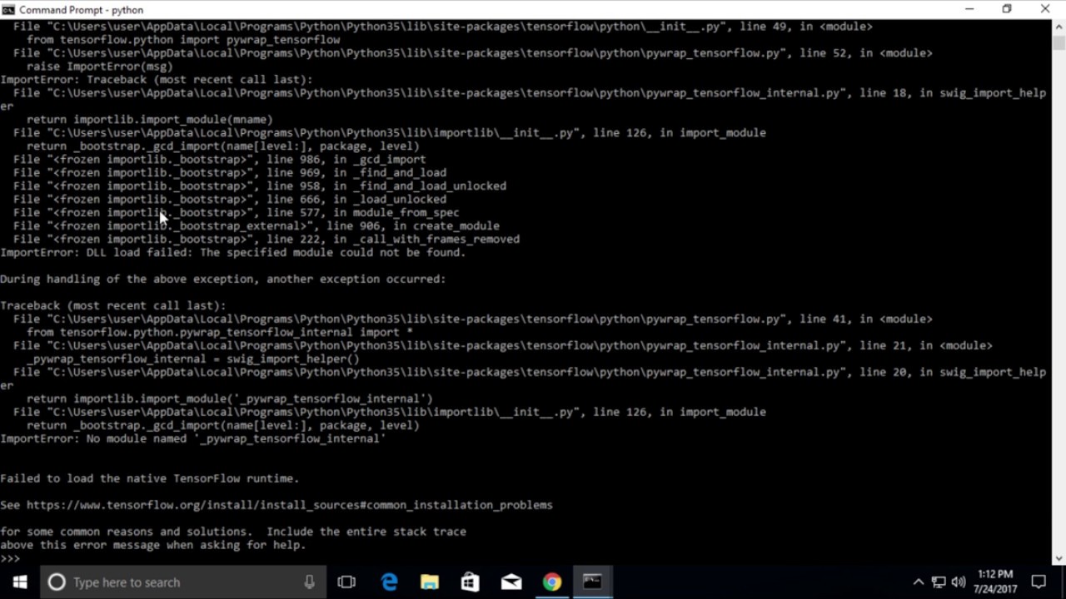The image size is (1066, 599).
Task: Click 'raise ImportError(msg)' line
Action: coord(100,66)
